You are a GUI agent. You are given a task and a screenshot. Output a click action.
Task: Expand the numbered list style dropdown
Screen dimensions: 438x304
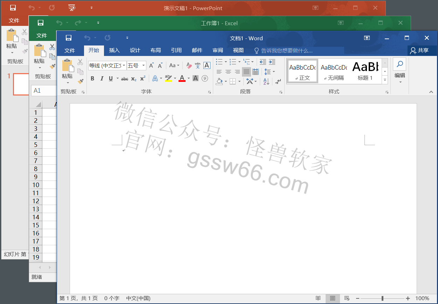tap(240, 62)
